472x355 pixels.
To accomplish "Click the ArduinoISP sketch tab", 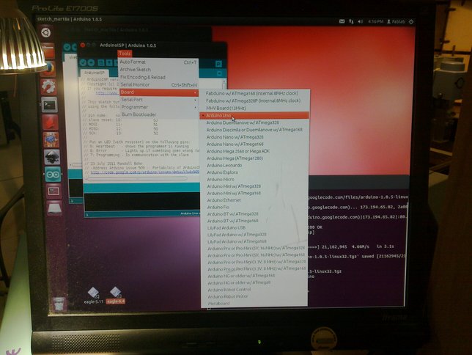I will click(95, 73).
